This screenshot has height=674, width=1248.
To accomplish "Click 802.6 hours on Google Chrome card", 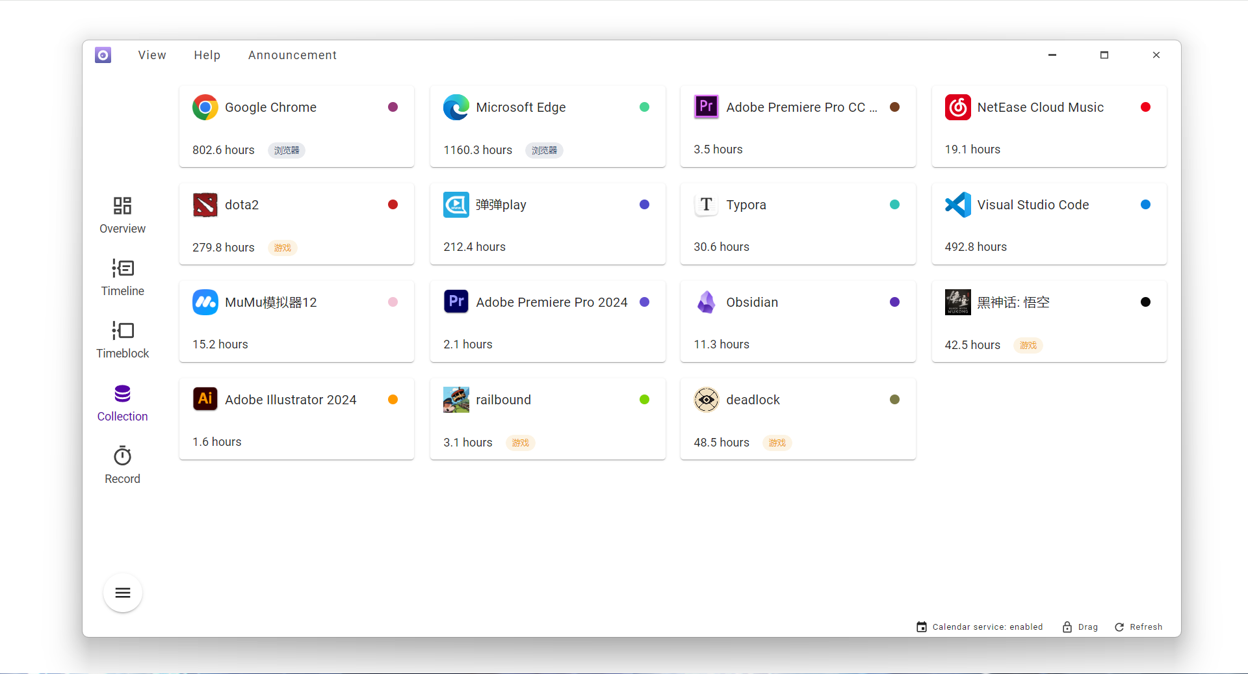I will [224, 150].
